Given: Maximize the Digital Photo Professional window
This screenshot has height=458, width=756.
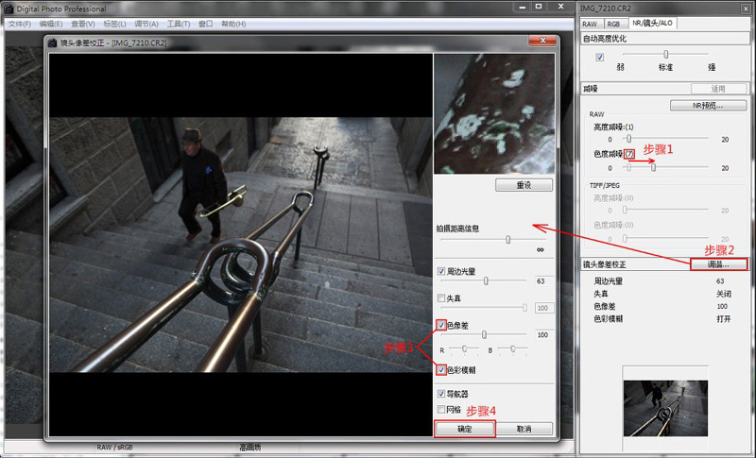Looking at the screenshot, I should click(539, 7).
